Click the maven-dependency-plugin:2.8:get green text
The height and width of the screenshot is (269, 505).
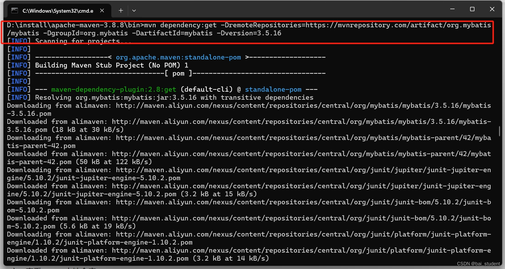click(x=114, y=89)
